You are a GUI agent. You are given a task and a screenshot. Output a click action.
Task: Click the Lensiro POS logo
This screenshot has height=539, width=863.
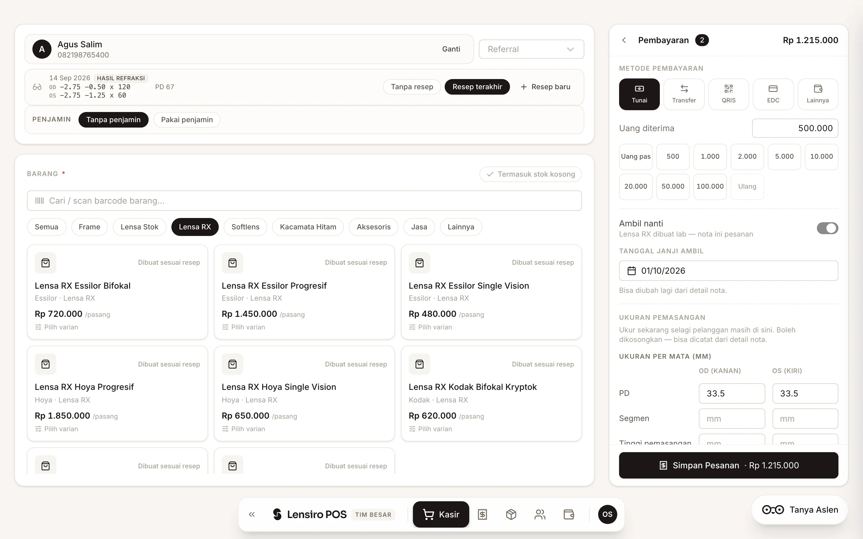(309, 514)
